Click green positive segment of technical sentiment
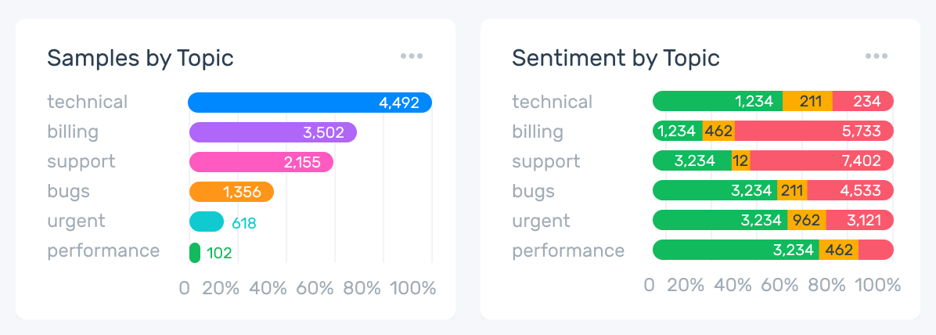 pos(718,101)
